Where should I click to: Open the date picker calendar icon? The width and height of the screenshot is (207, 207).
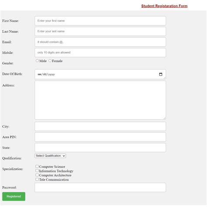[161, 74]
